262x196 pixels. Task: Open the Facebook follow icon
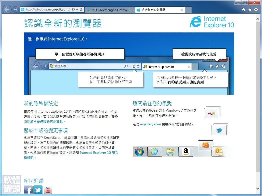(x=28, y=190)
